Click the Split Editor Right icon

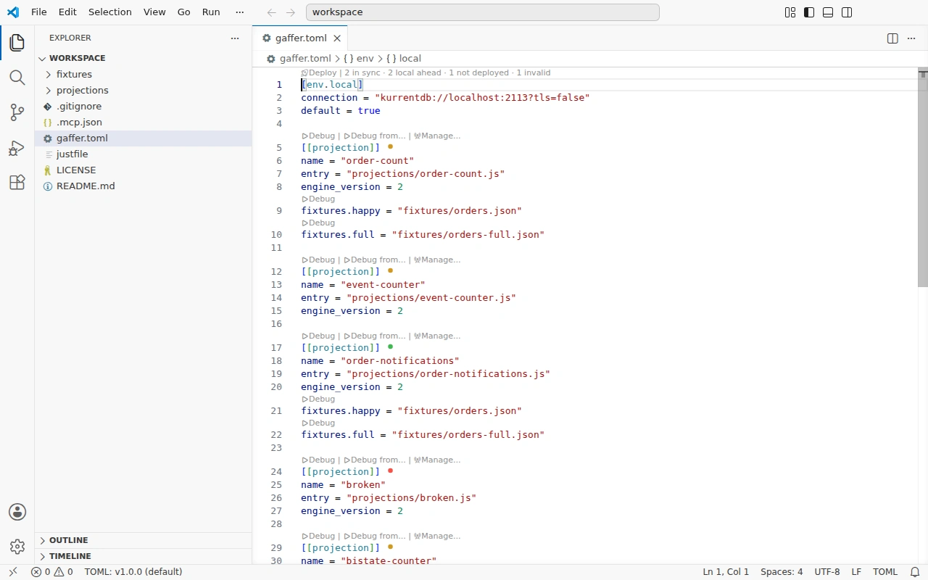pos(892,38)
